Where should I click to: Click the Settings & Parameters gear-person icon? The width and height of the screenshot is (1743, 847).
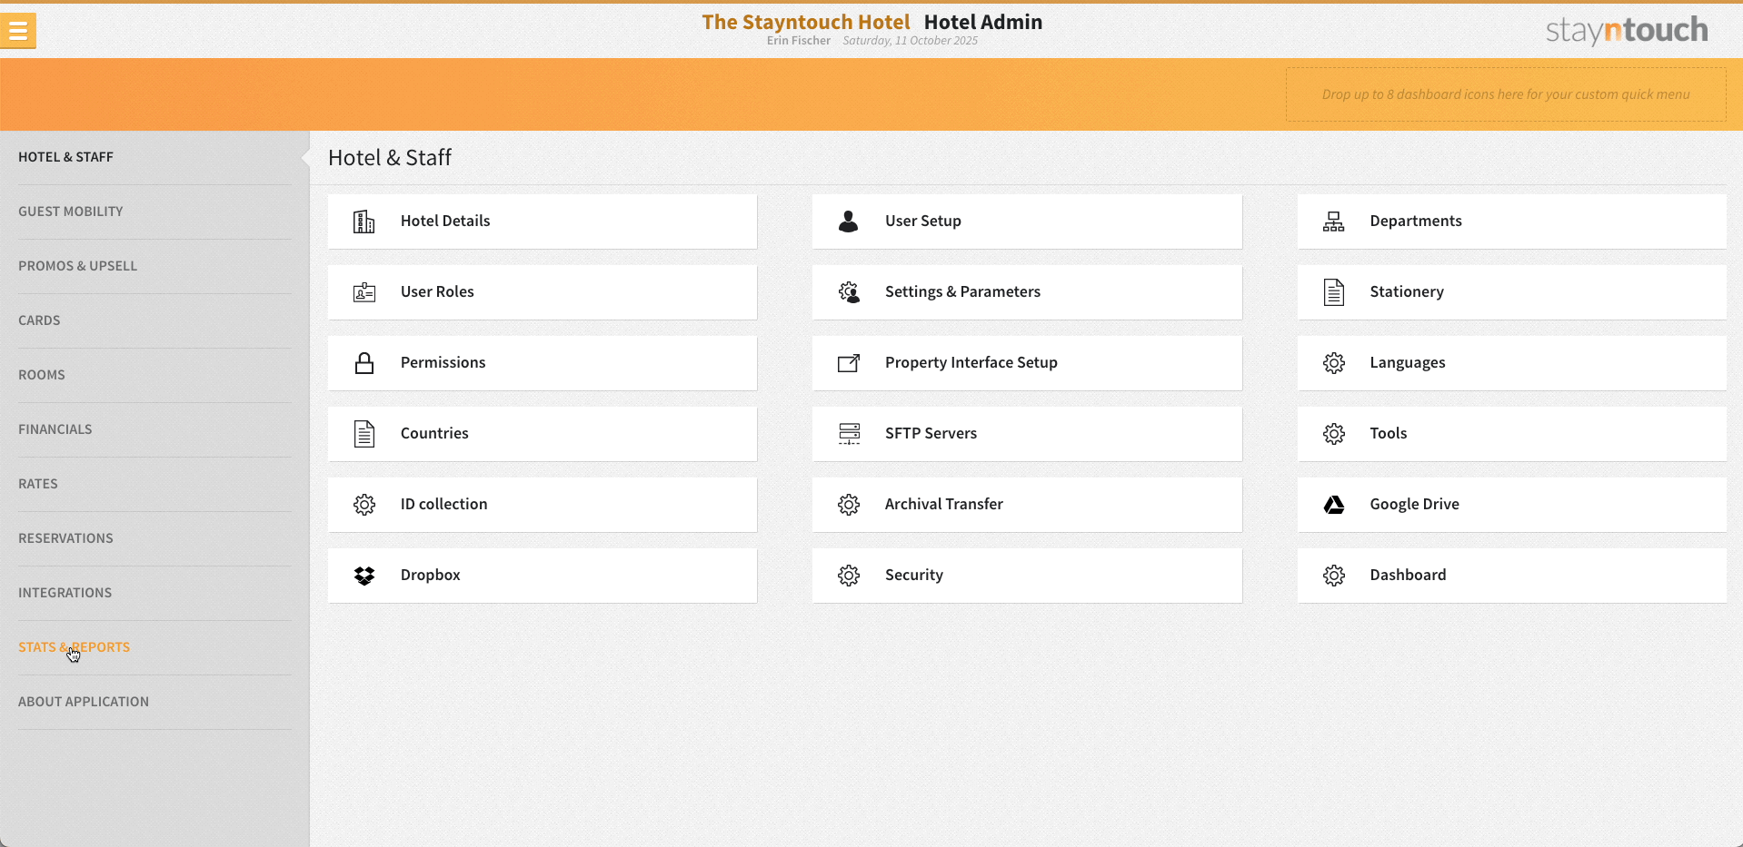849,292
